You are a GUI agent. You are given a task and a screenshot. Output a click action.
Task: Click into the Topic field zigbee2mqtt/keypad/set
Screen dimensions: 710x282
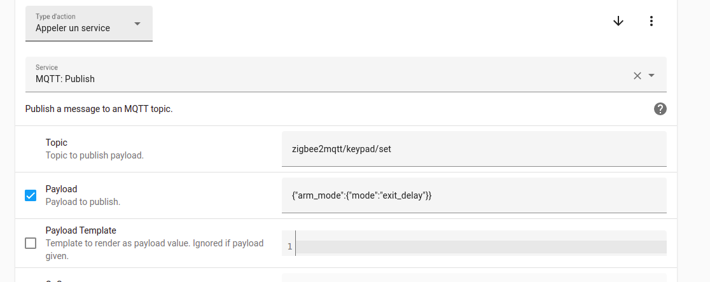tap(474, 149)
